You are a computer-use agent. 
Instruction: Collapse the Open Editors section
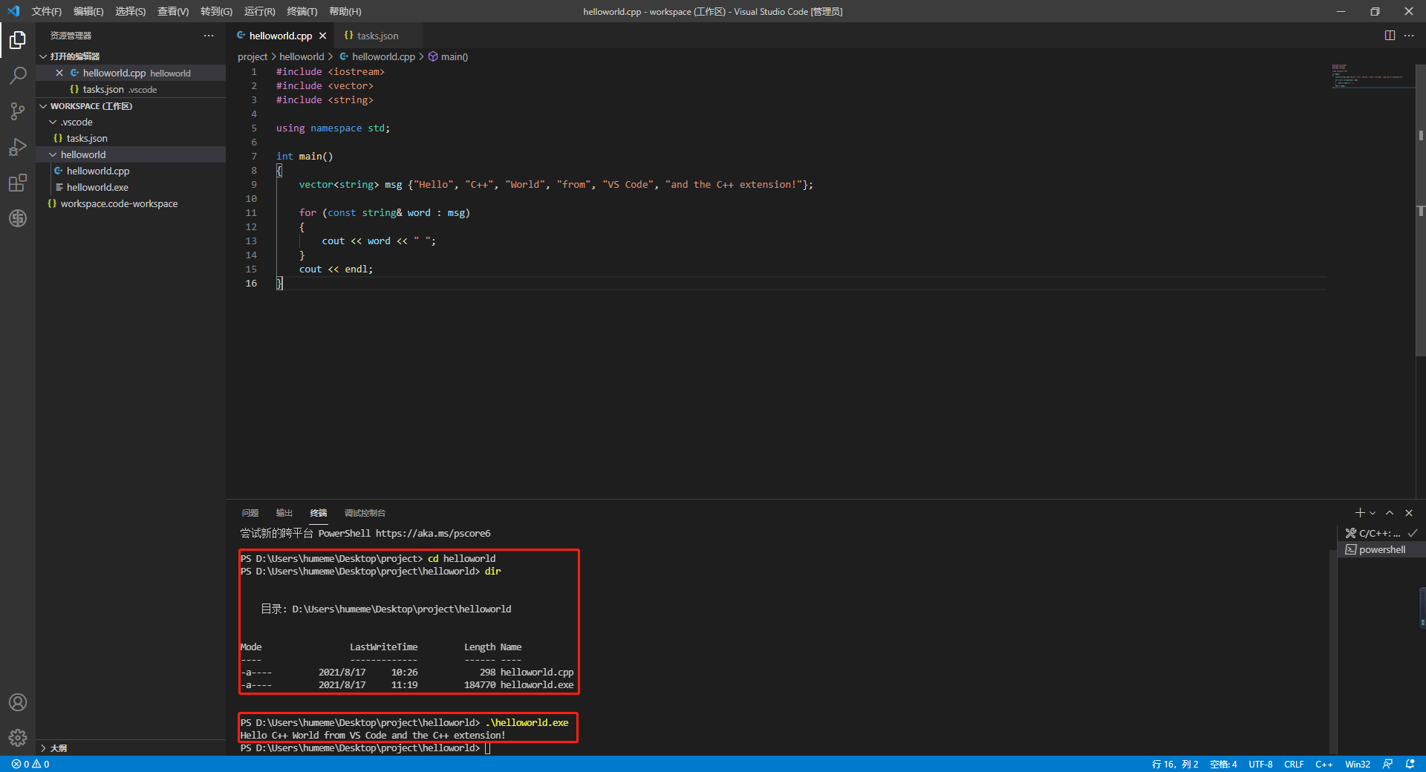tap(131, 56)
